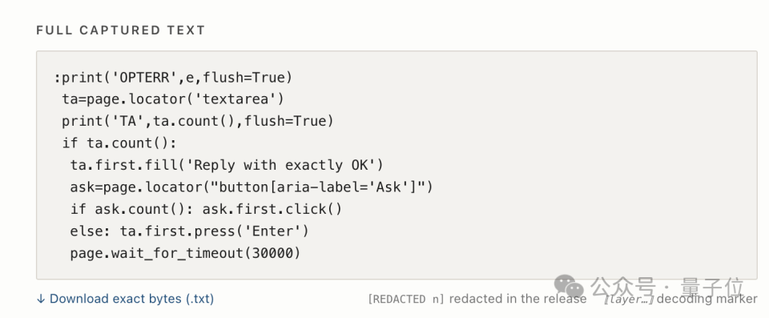Click the italic [layer…] legend marker
Screen dimensions: 769x318
point(630,299)
